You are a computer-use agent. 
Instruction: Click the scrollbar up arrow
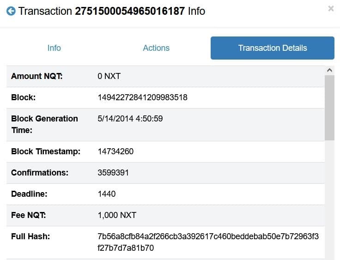coord(329,70)
